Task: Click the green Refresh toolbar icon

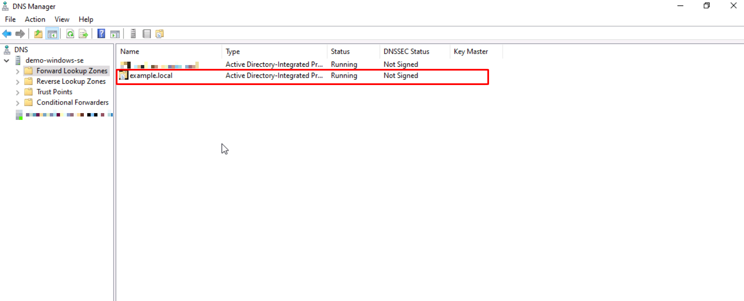Action: tap(70, 34)
